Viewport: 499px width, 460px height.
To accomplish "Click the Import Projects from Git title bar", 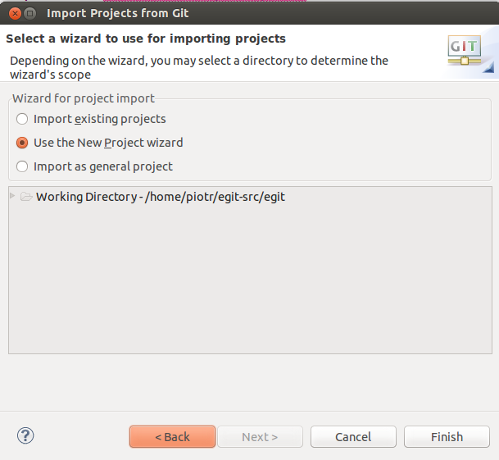I will coord(246,13).
